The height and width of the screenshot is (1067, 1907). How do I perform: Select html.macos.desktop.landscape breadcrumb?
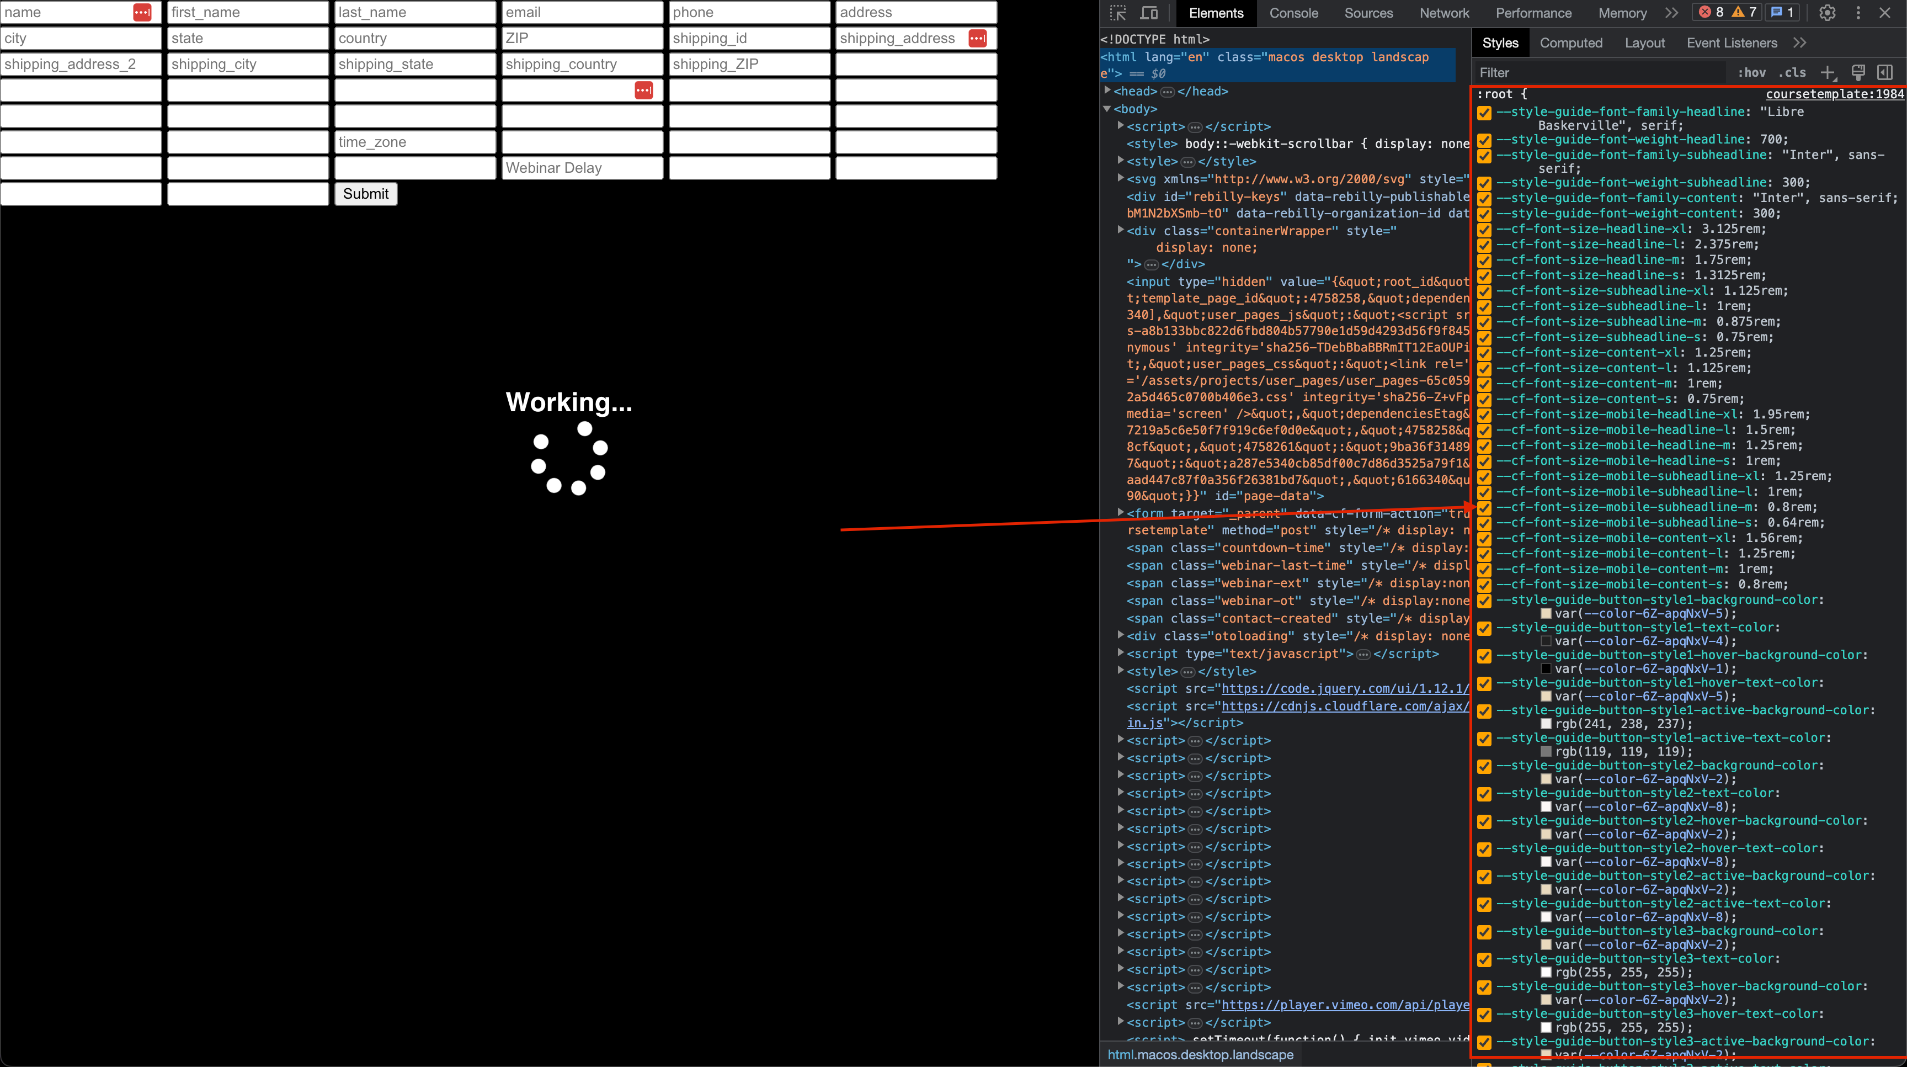(1200, 1054)
